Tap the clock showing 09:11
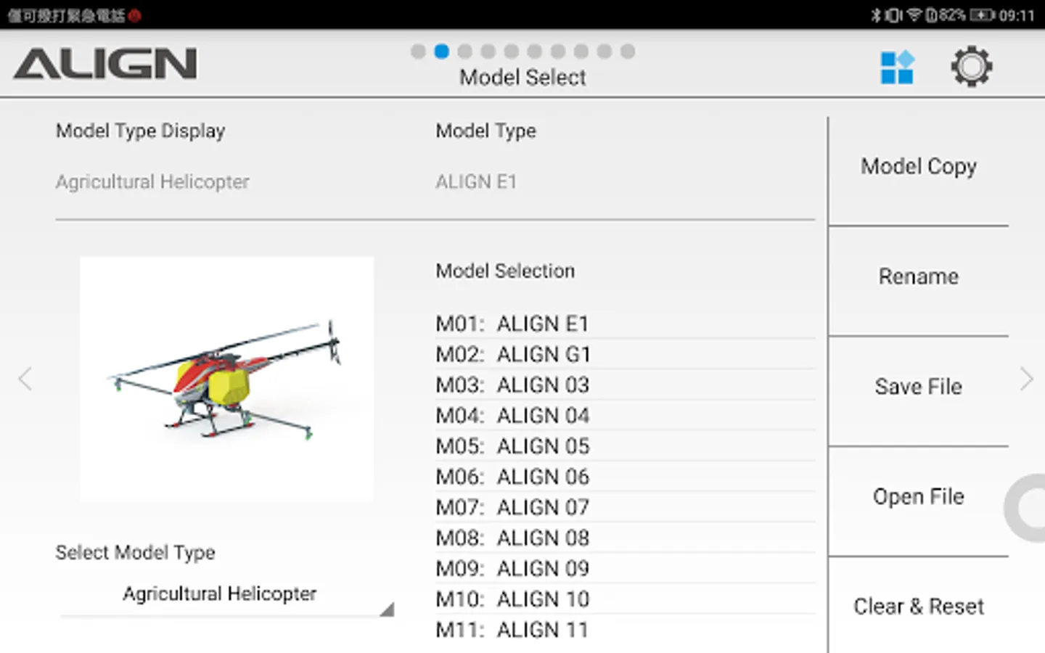 (x=1017, y=15)
